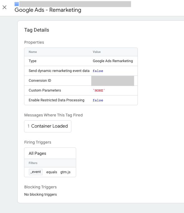184x213 pixels.
Task: Click the equals filter operator
Action: 52,172
